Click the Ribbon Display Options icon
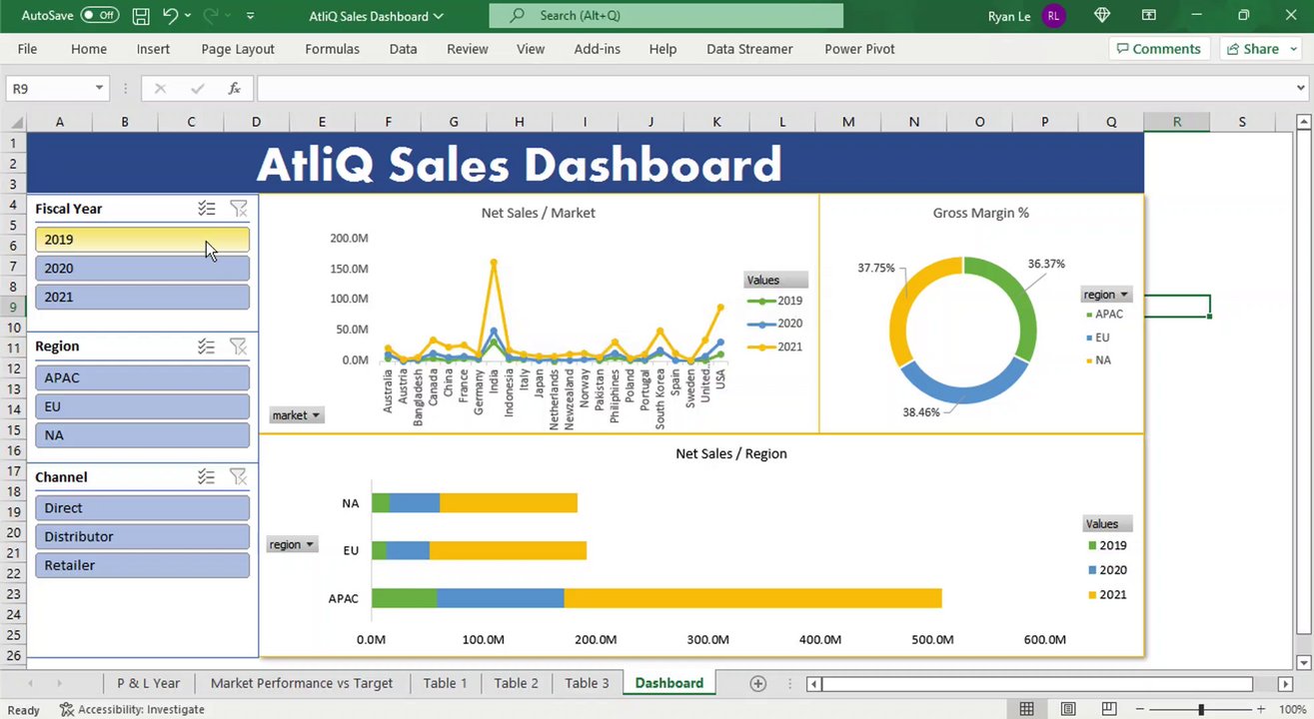This screenshot has height=719, width=1314. 1147,16
